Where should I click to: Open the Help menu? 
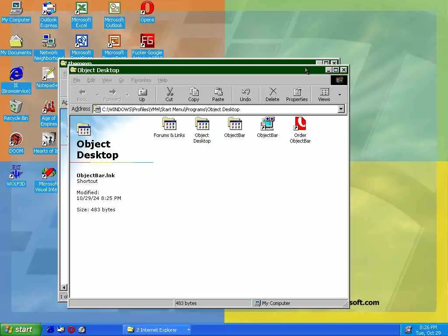[x=163, y=80]
